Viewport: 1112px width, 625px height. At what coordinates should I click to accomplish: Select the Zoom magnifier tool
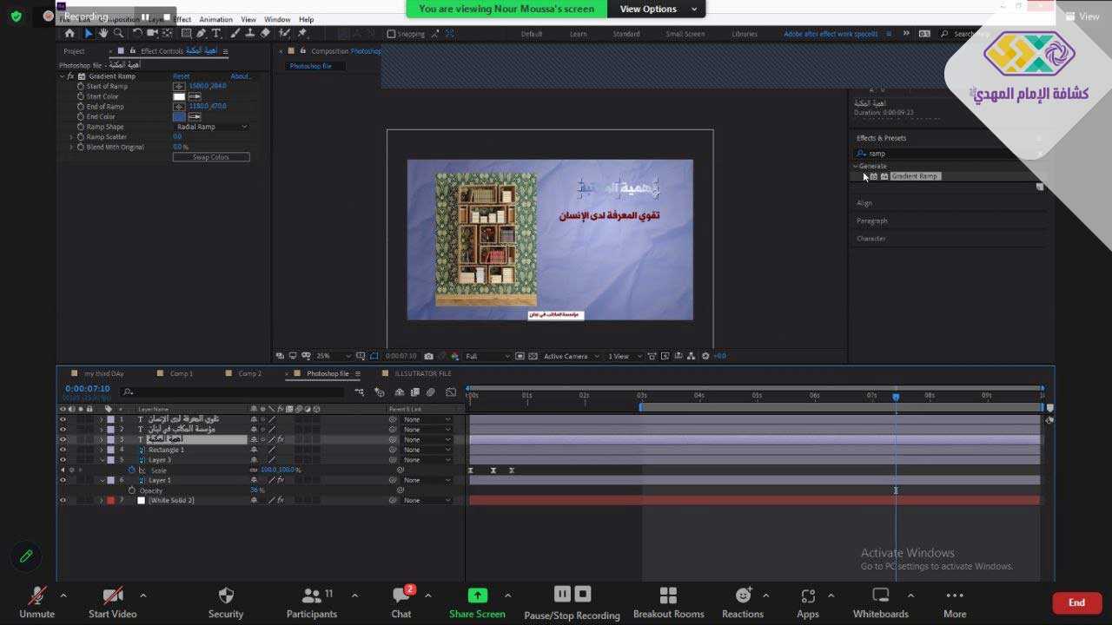coord(119,34)
